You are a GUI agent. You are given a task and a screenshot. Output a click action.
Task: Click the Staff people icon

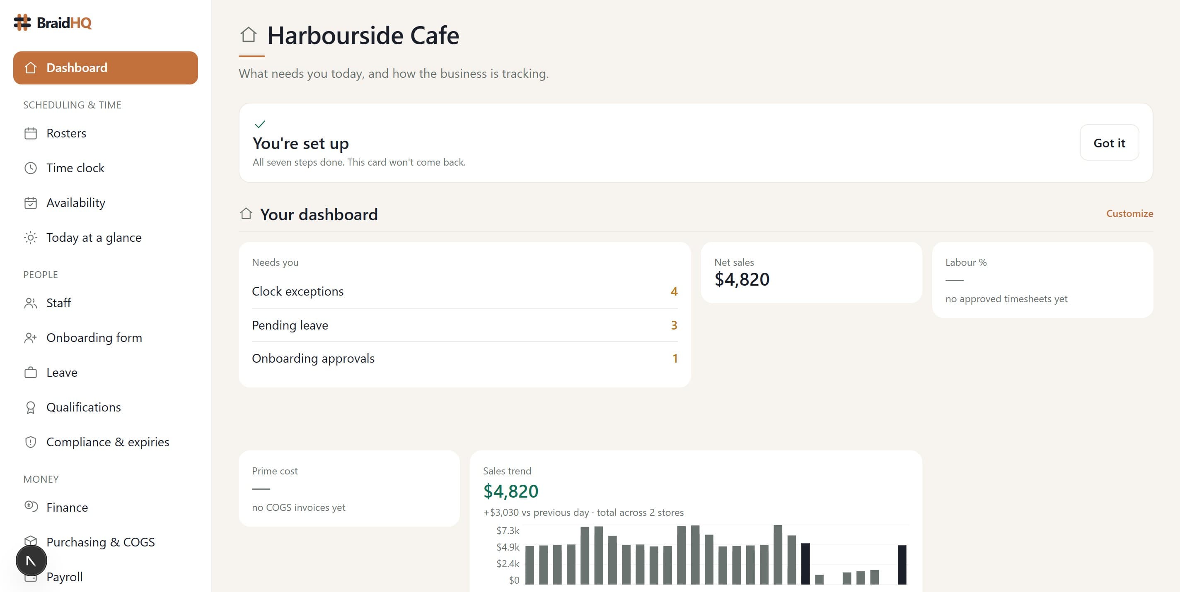31,303
